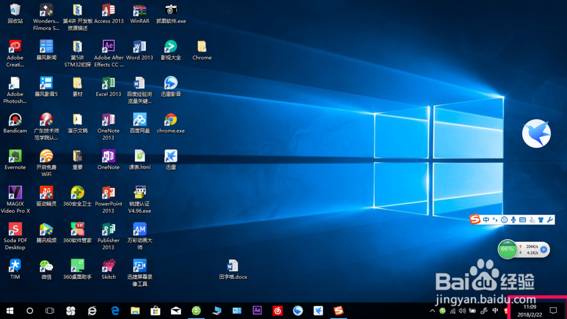Click Sogou S logo on language bar

[x=475, y=219]
